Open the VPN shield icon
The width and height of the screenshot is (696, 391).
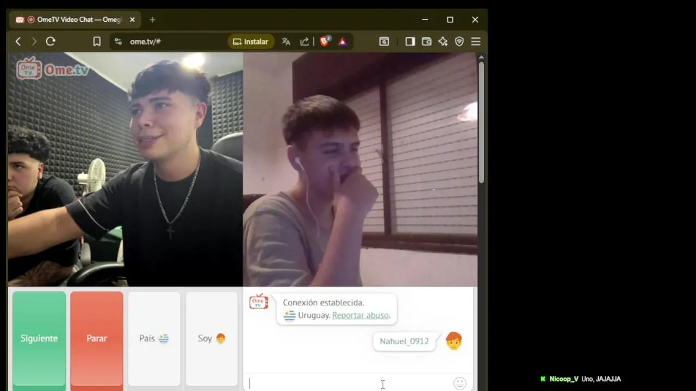459,41
